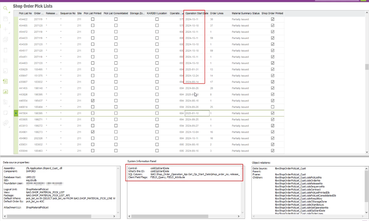Click the New record plus icon
The width and height of the screenshot is (369, 221).
pyautogui.click(x=6, y=29)
